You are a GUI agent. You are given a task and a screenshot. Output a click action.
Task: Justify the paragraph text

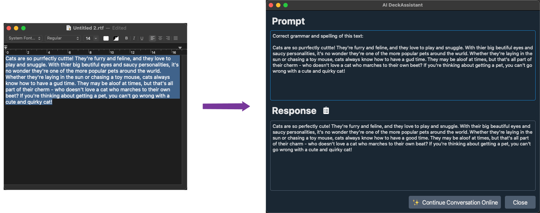pos(175,38)
